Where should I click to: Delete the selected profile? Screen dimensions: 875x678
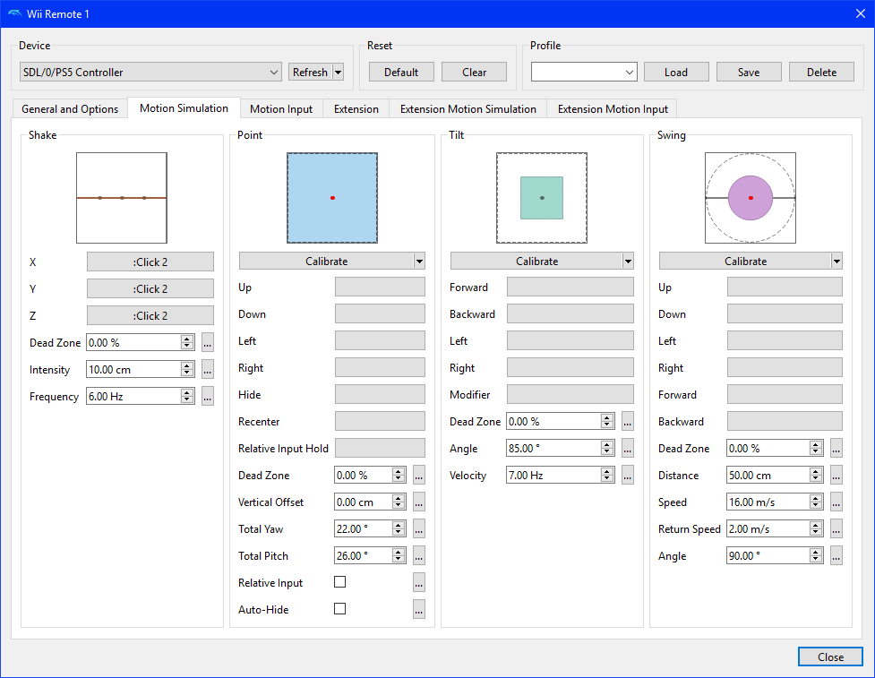[821, 72]
